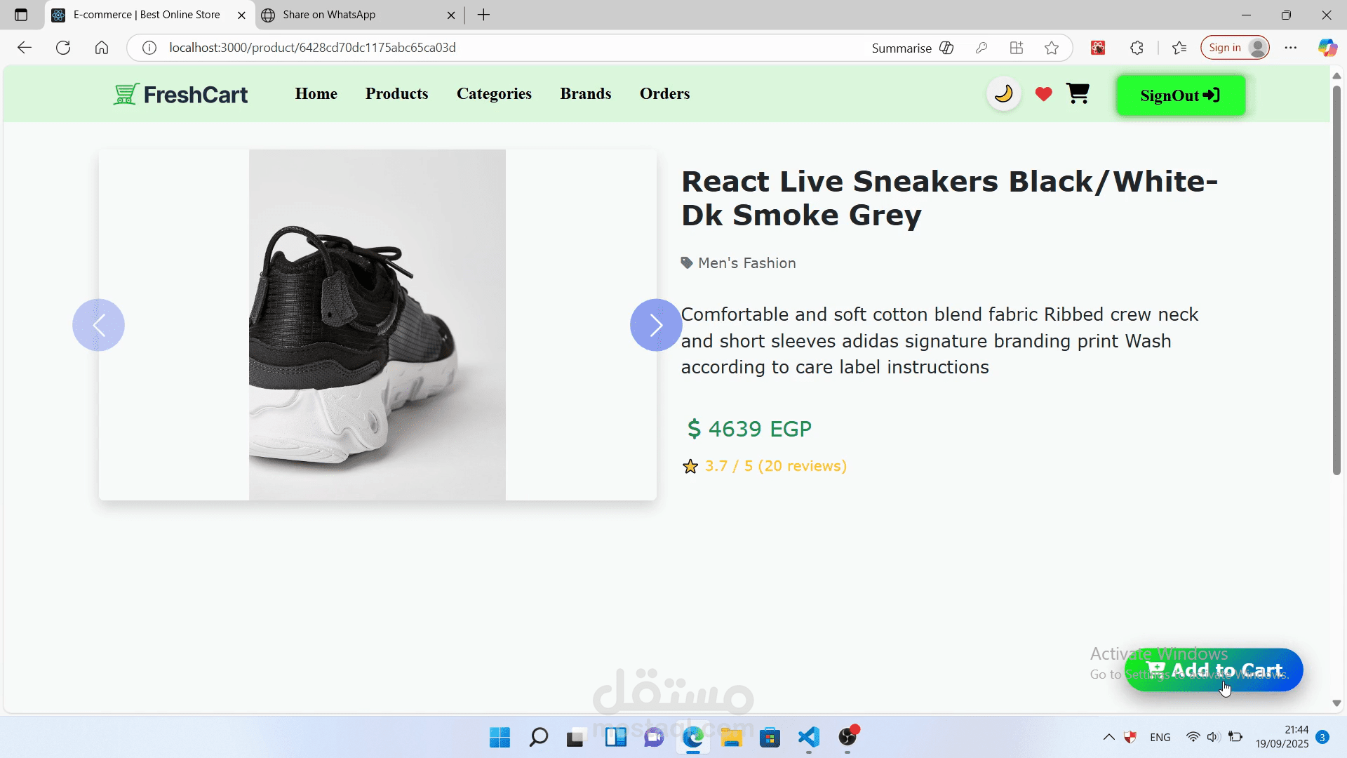Click the Summarise button in address bar
Screen dimensions: 1347x758
pyautogui.click(x=912, y=48)
